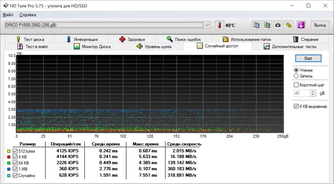Image resolution: width=334 pixels, height=184 pixels.
Task: Select the Чтение radio button
Action: point(296,70)
